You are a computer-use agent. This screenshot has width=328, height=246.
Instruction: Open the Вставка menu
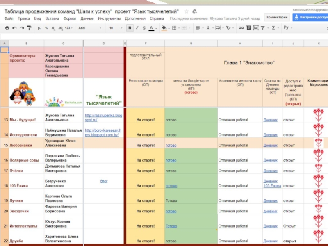(x=52, y=18)
